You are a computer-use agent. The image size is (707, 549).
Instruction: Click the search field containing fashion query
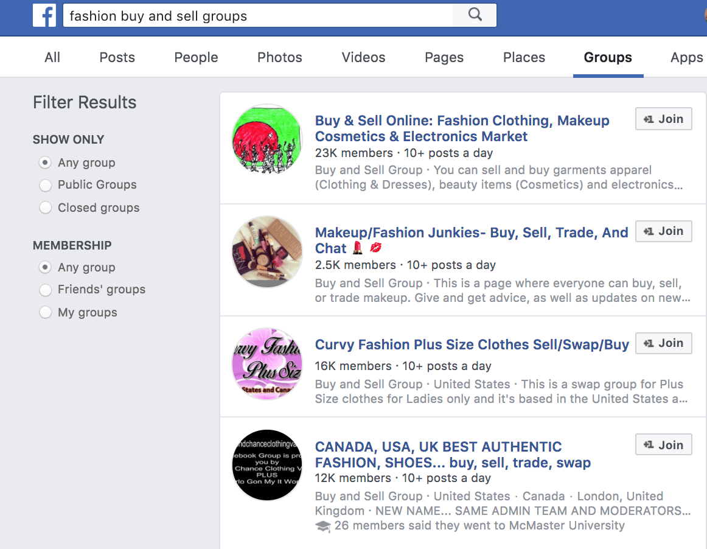point(258,16)
